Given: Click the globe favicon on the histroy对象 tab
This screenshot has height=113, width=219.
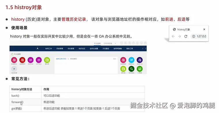Looking at the screenshot, I should coord(174,29).
